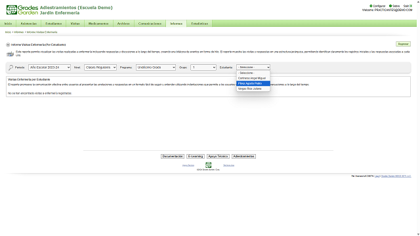Image resolution: width=420 pixels, height=236 pixels.
Task: Click the Informe Visitas Enfermería breadcrumb
Action: click(42, 32)
